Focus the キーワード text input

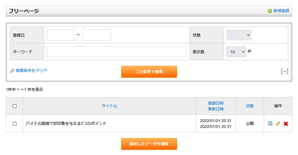[x=117, y=52]
